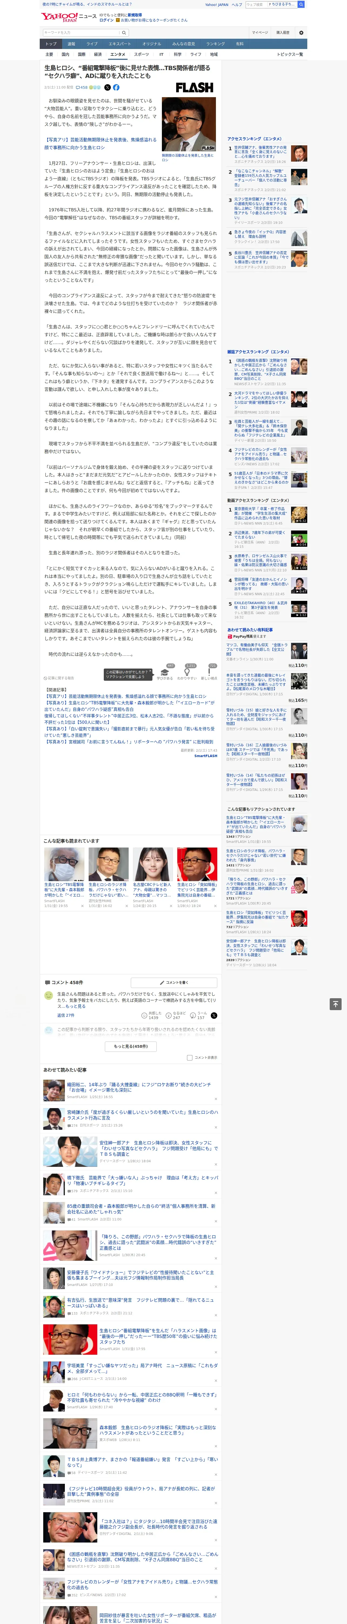347x1624 pixels.
Task: Dismiss first recommended card with its x
Action: click(x=82, y=906)
